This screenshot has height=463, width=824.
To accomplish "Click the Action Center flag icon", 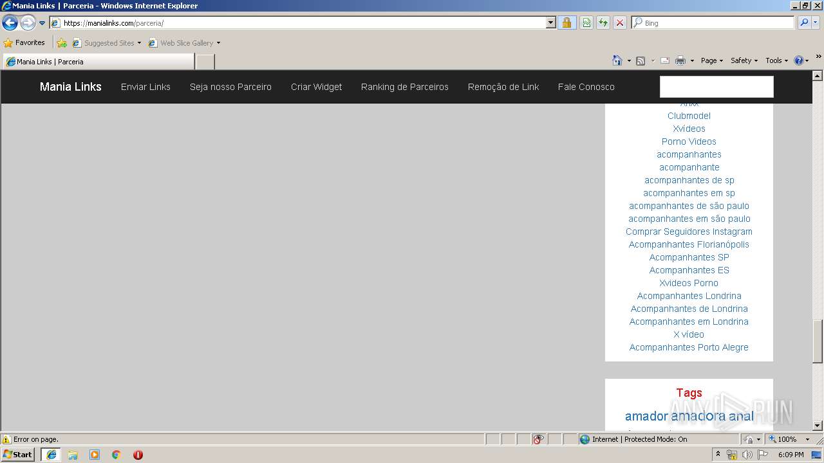I will tap(763, 455).
